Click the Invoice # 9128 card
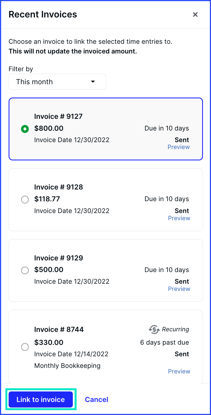Screen dimensions: 211x415 point(106,200)
